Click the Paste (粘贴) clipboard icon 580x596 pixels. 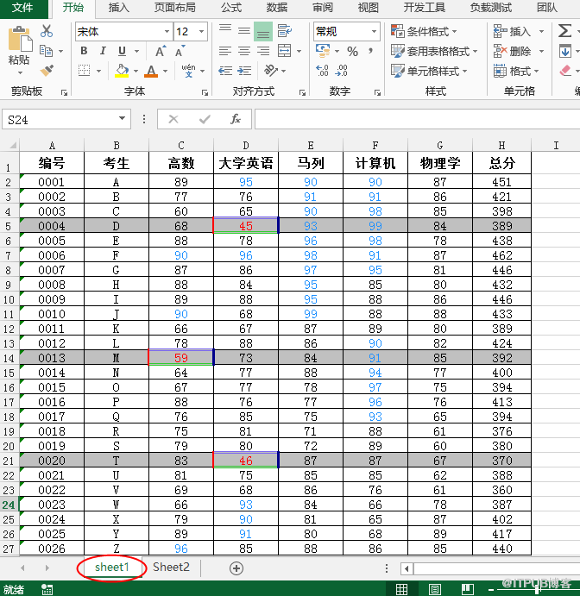coord(19,45)
